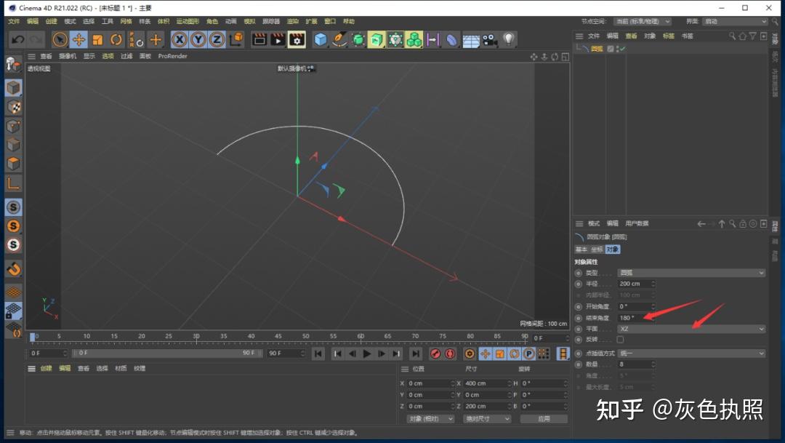
Task: Enable the 反转 (Reverse) checkbox
Action: 620,340
